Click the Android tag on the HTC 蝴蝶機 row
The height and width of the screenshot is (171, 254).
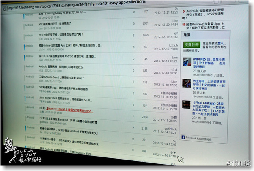click(29, 25)
